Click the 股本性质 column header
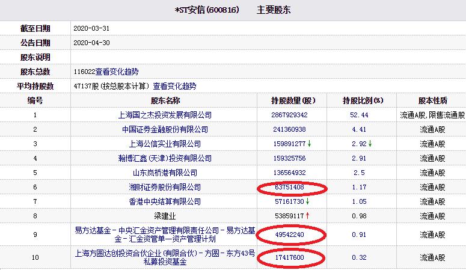466x270 pixels. pos(432,100)
